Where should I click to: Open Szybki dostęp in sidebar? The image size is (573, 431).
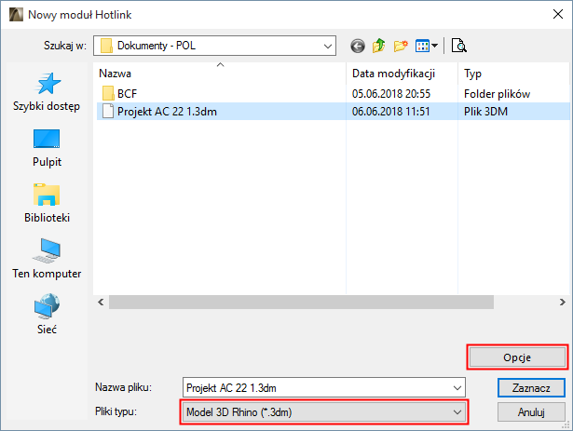[47, 92]
